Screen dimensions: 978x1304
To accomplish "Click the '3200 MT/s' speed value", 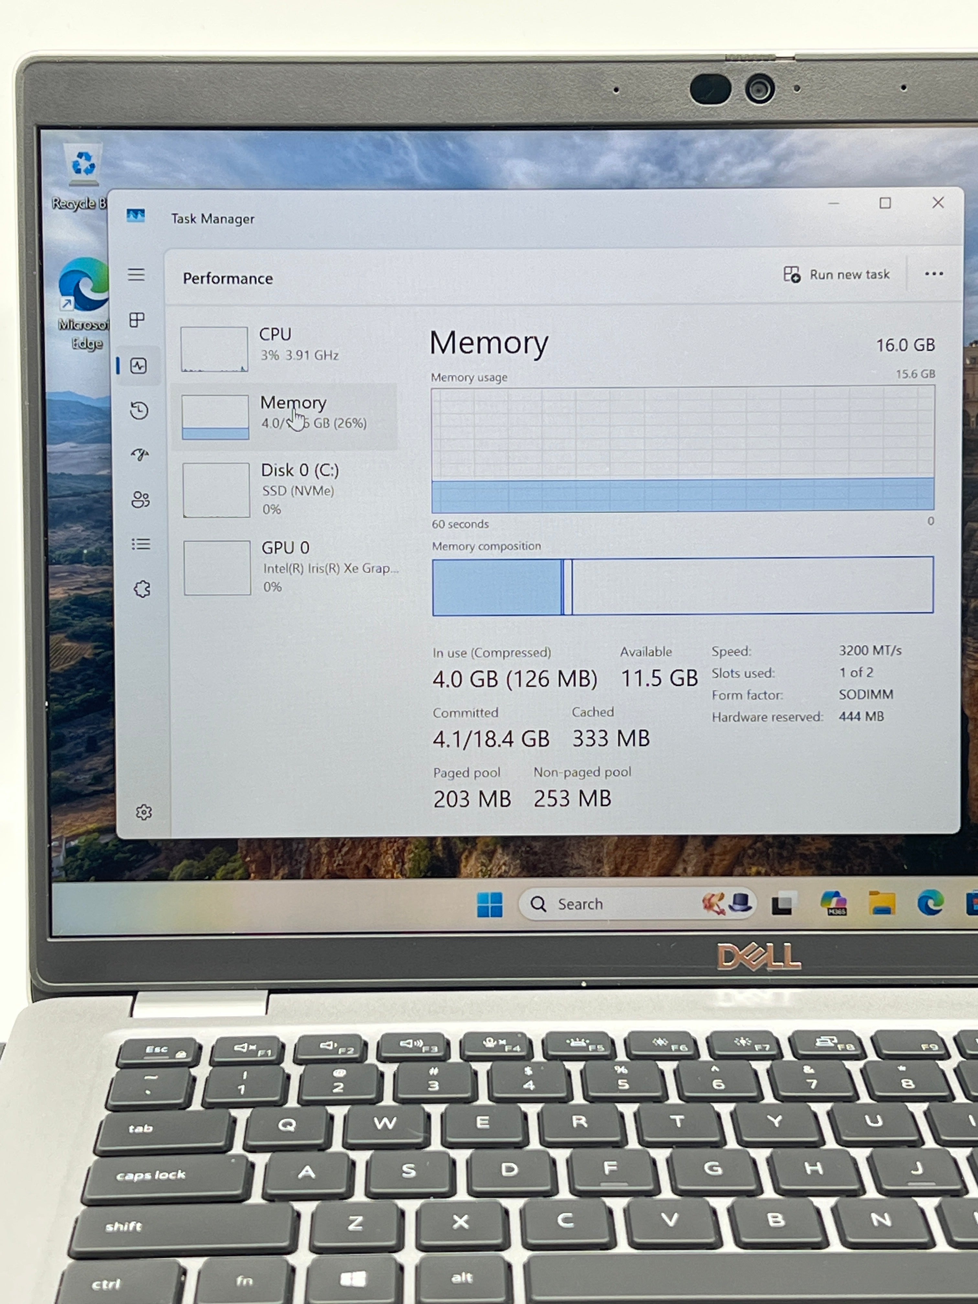I will 870,650.
